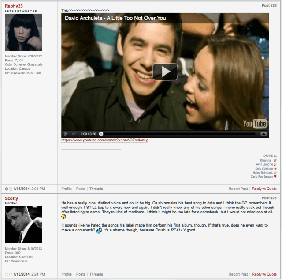This screenshot has height=280, width=282.
Task: Open the YouTube watch URL link below video
Action: tap(104, 140)
